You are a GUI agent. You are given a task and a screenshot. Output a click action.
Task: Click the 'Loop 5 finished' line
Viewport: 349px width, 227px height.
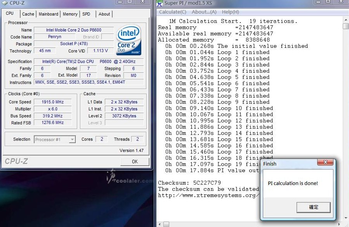pyautogui.click(x=217, y=77)
